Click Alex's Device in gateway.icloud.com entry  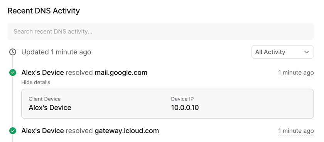(42, 131)
